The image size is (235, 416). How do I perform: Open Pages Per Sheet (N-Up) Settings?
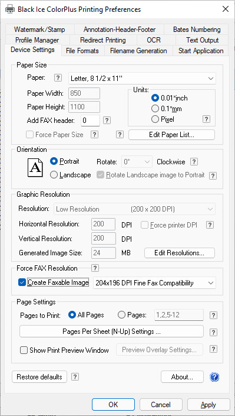pos(111,331)
